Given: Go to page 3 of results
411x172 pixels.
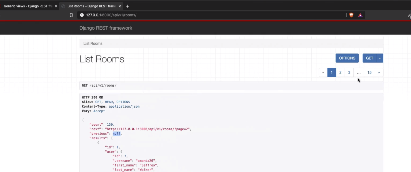Looking at the screenshot, I should (349, 72).
